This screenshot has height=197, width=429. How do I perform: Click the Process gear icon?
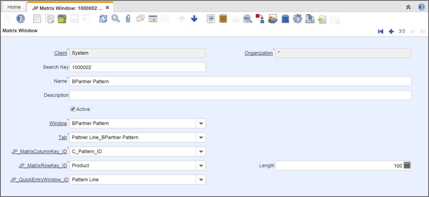(297, 19)
